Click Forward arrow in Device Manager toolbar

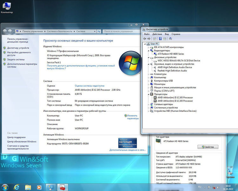(x=149, y=39)
